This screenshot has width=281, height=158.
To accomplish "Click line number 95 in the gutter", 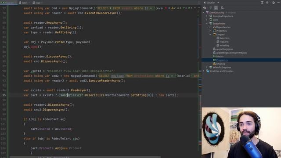I will [x=4, y=95].
